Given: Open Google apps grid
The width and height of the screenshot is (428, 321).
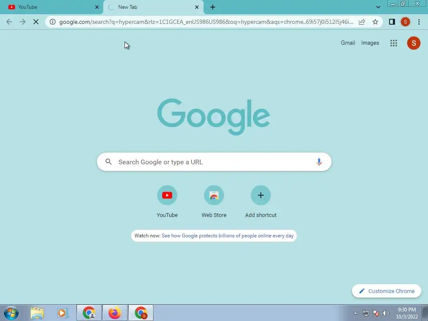Looking at the screenshot, I should (x=394, y=43).
